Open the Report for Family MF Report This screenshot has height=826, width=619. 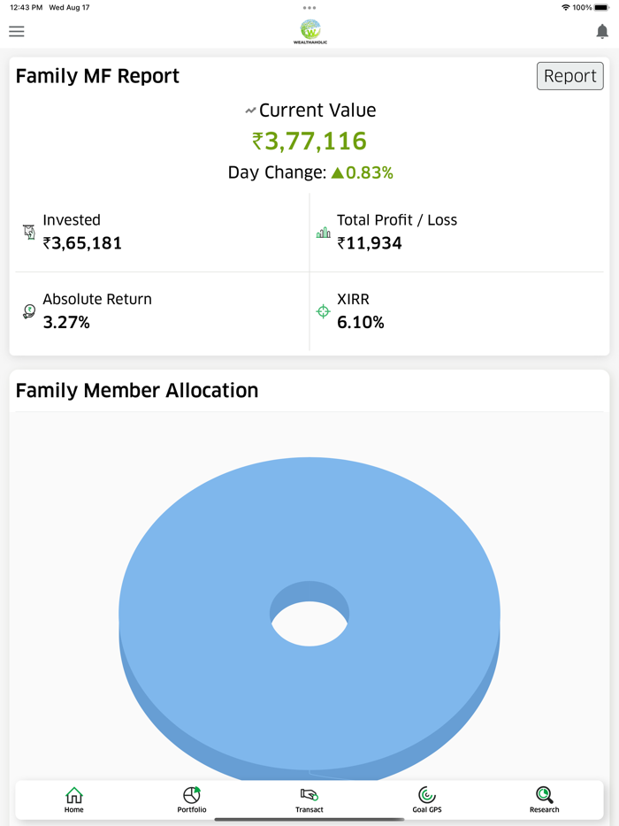point(569,76)
